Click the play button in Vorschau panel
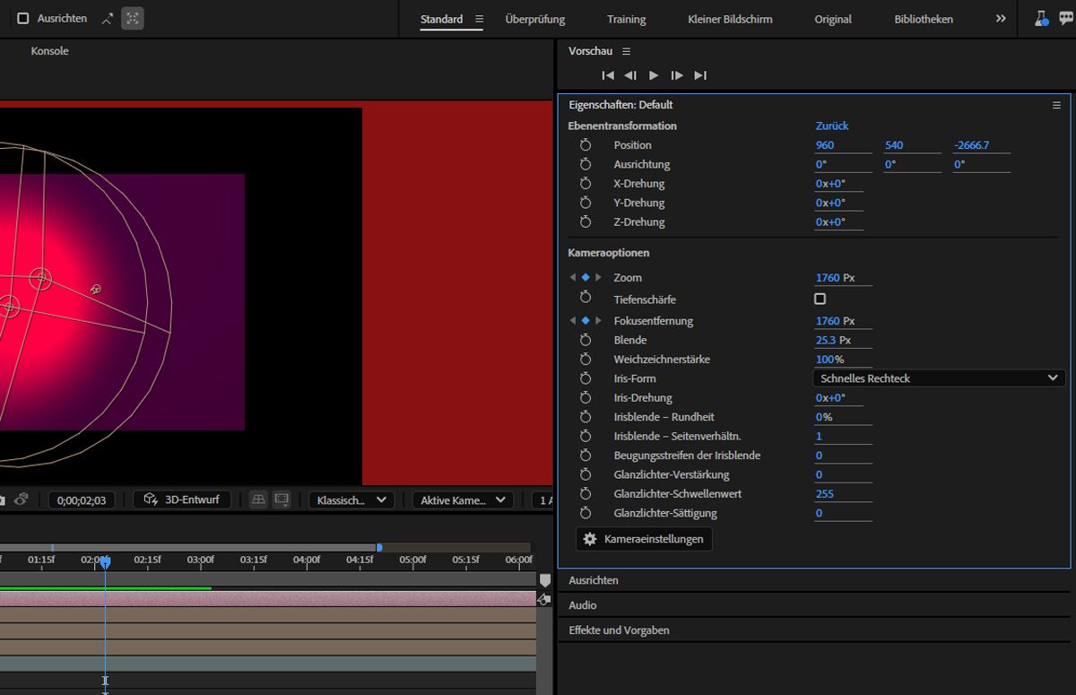The width and height of the screenshot is (1076, 695). (654, 75)
